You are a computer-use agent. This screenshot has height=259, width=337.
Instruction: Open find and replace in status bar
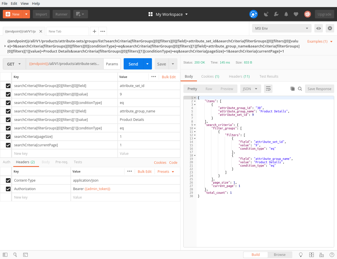point(15,255)
